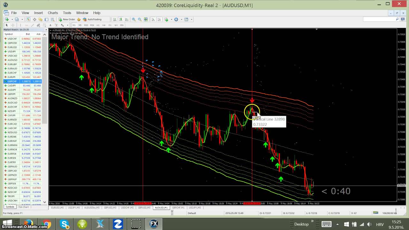Select the text drawing tool
Image resolution: width=409 pixels, height=230 pixels.
click(50, 25)
